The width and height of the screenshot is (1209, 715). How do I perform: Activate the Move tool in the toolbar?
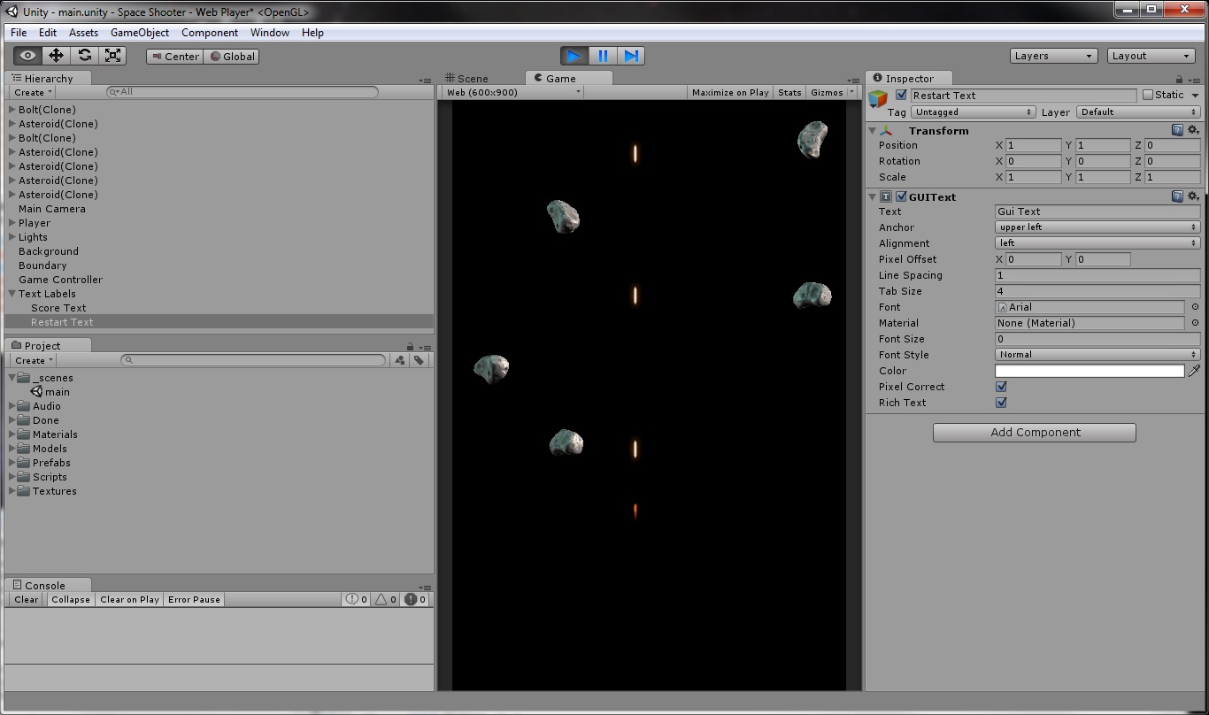[x=55, y=55]
